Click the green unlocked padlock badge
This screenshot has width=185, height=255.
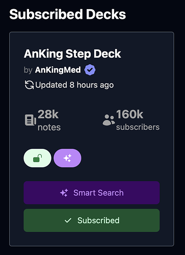37,158
